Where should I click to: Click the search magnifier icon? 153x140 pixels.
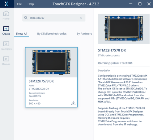coord(26,18)
